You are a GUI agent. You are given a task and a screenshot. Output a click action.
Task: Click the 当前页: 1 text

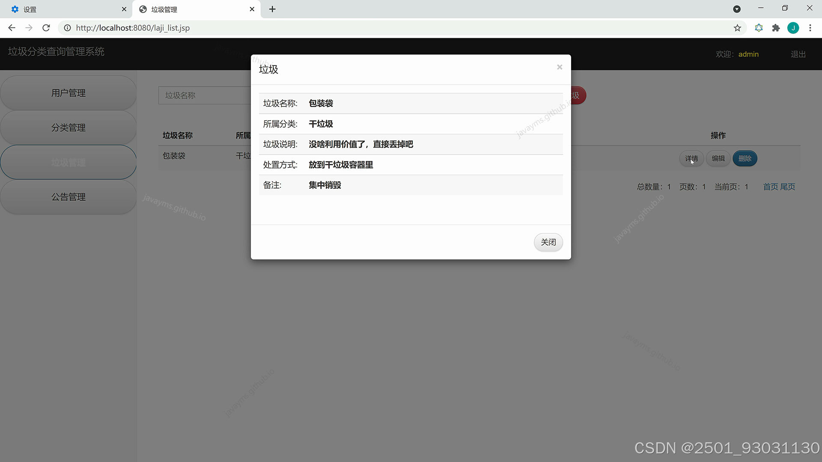731,187
